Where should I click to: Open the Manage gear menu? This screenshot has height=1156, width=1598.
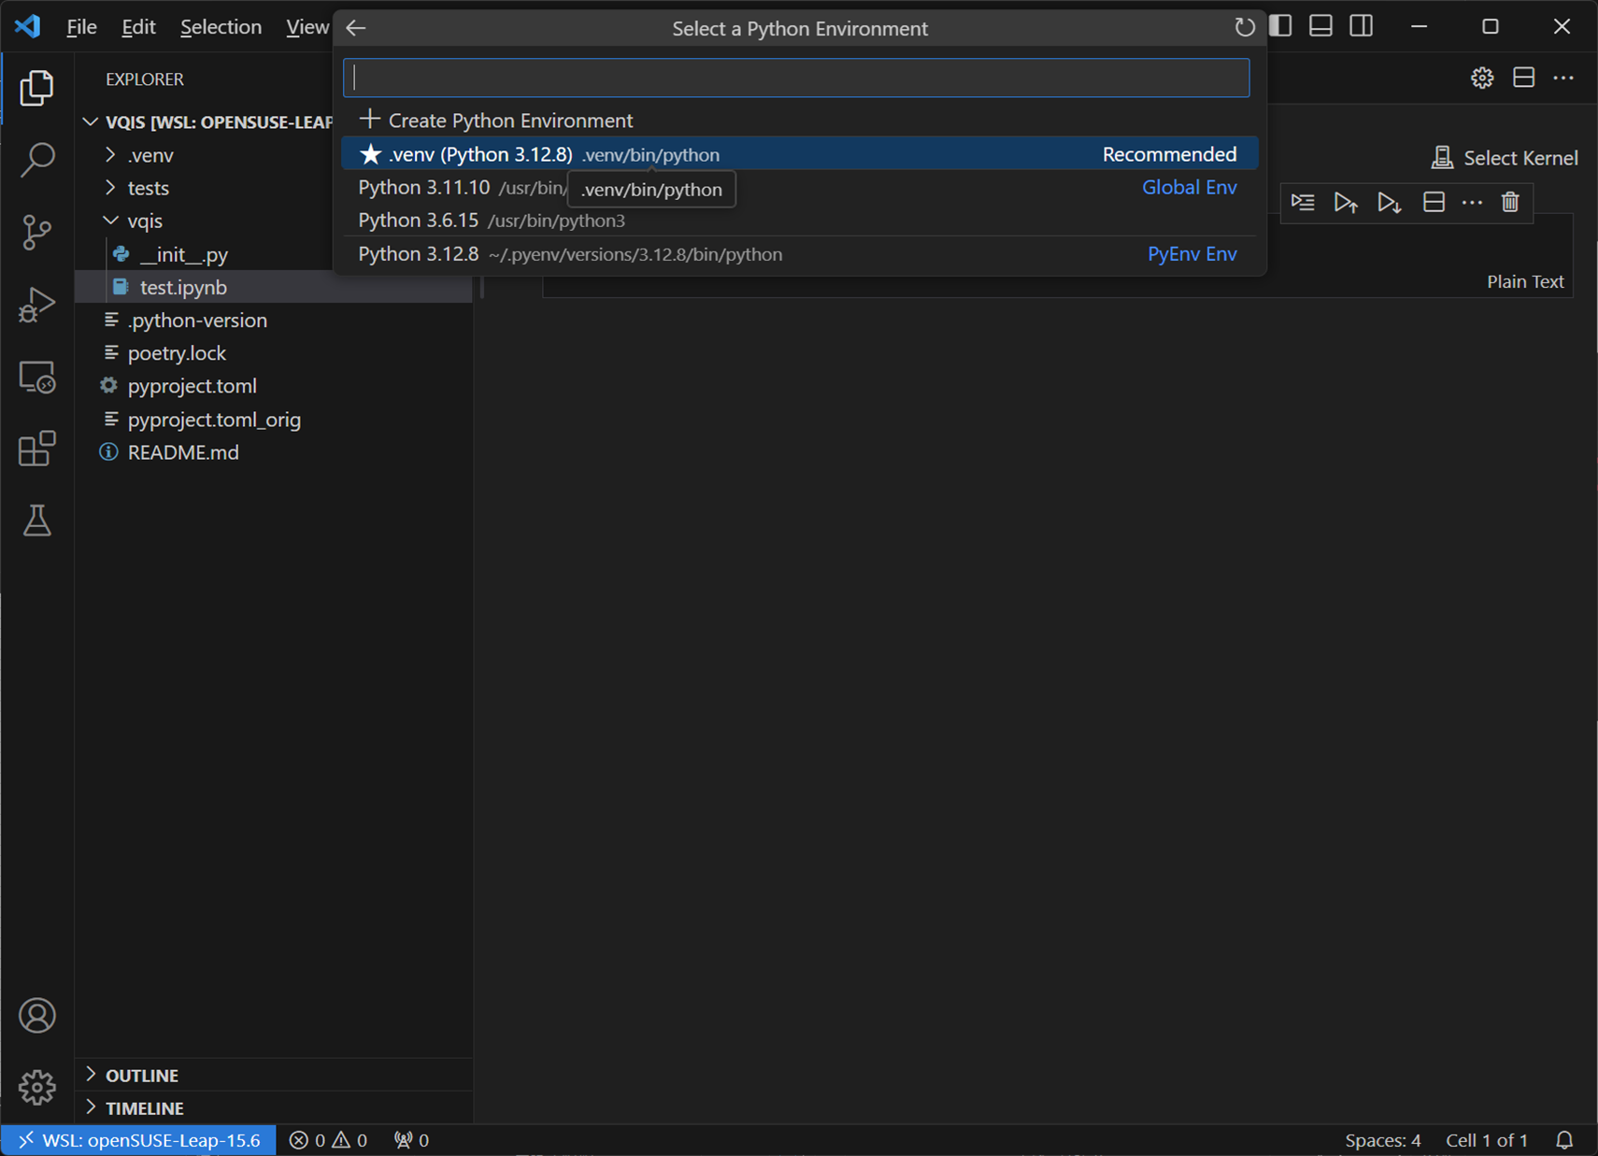[36, 1087]
